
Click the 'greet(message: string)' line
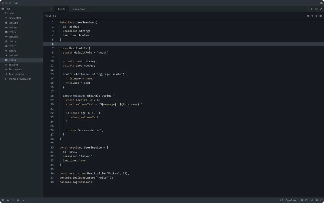click(89, 96)
